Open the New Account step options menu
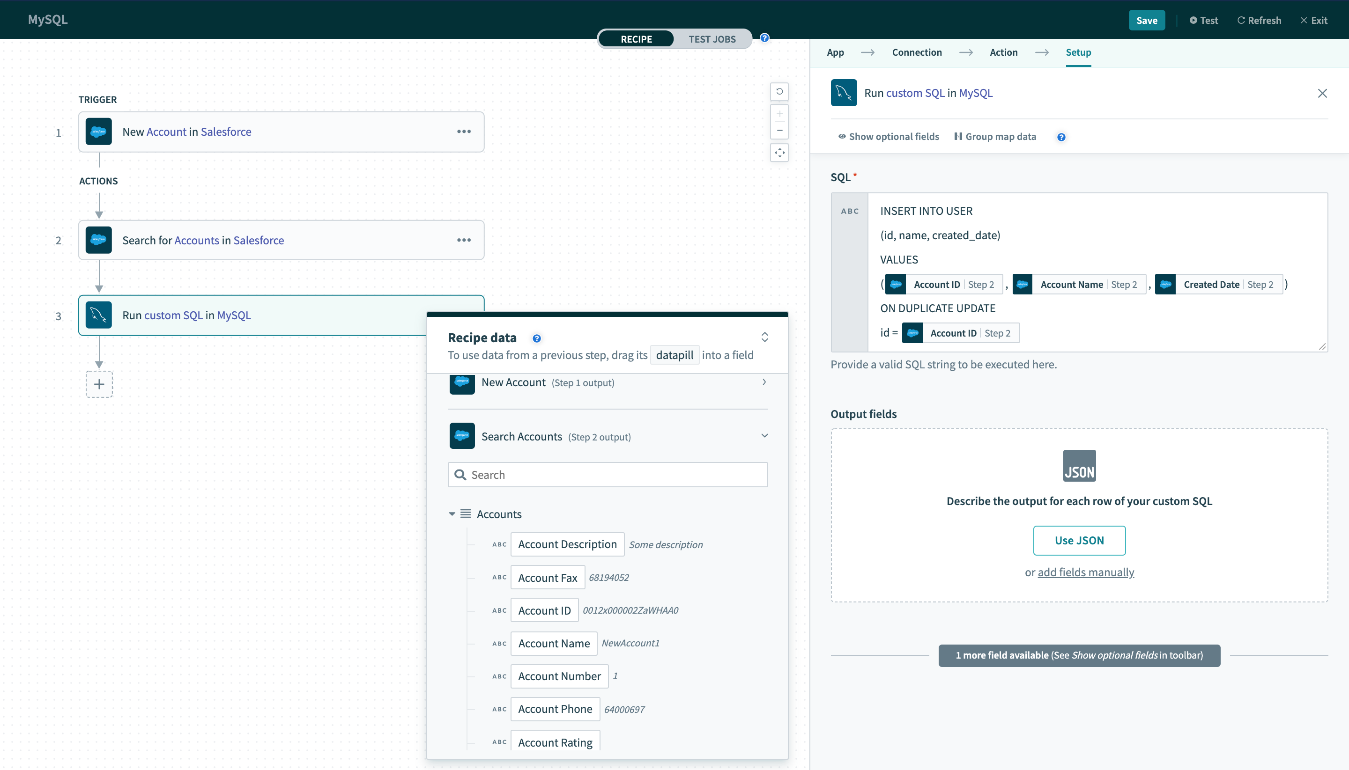1349x770 pixels. coord(464,132)
